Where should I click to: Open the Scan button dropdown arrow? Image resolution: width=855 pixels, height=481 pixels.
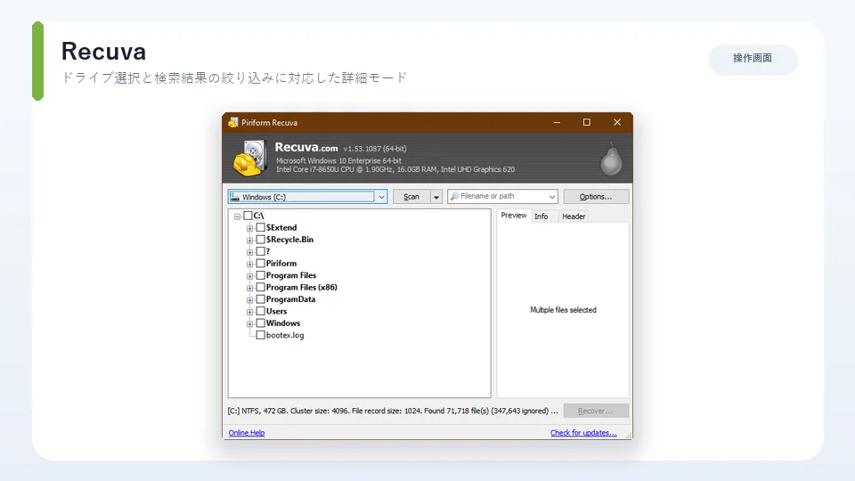(436, 197)
